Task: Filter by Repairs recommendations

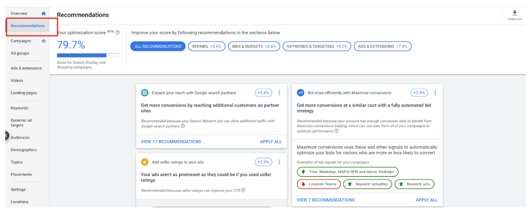Action: pyautogui.click(x=207, y=46)
